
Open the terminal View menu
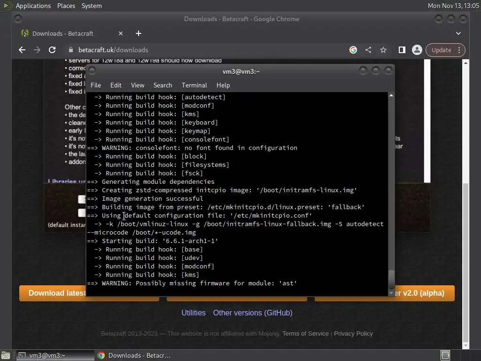click(138, 86)
